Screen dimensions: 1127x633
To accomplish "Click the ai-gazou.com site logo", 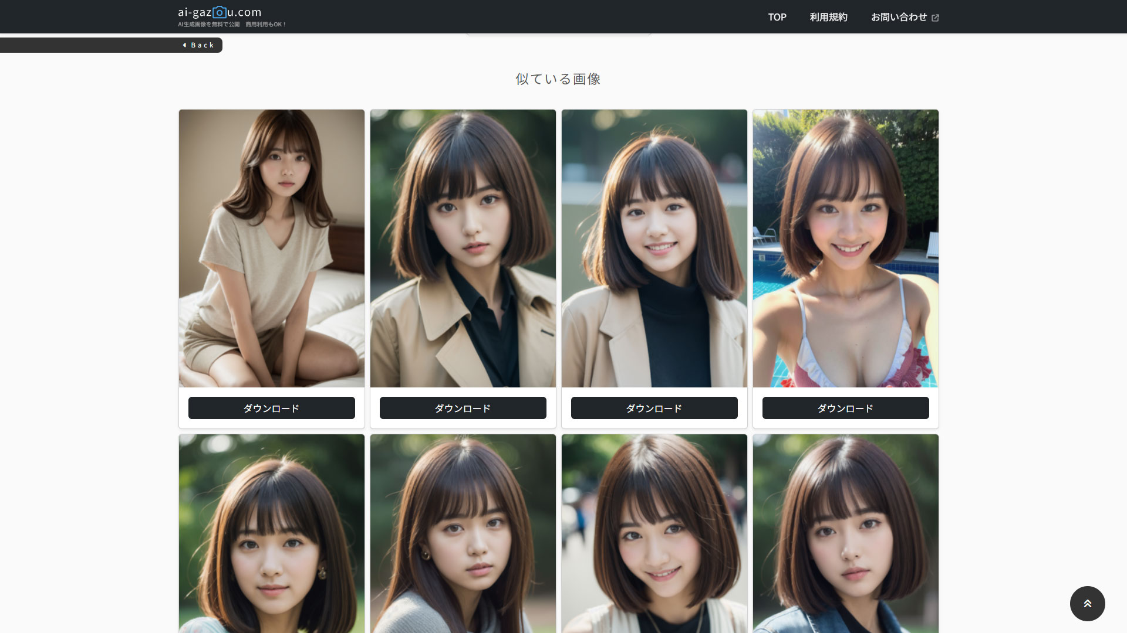I will [220, 12].
